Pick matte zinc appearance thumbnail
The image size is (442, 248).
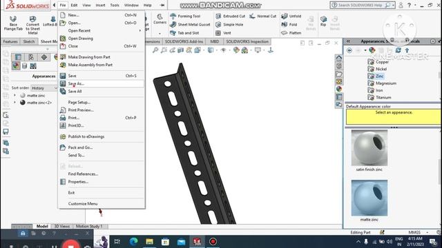[369, 198]
